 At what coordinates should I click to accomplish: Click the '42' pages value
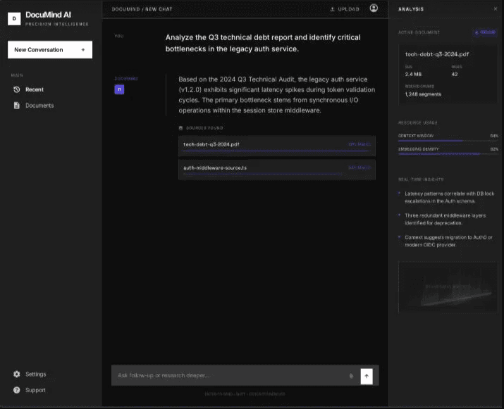[455, 74]
